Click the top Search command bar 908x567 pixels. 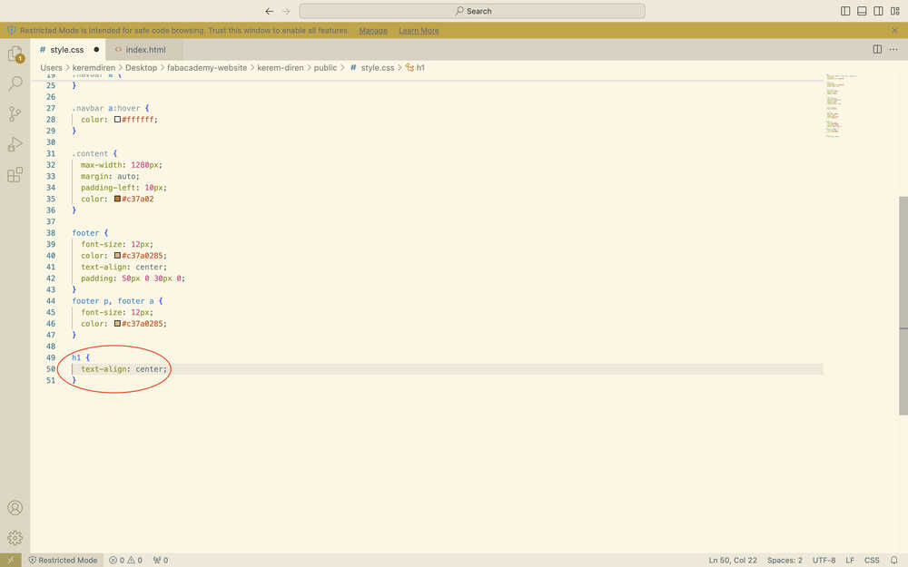[x=472, y=11]
